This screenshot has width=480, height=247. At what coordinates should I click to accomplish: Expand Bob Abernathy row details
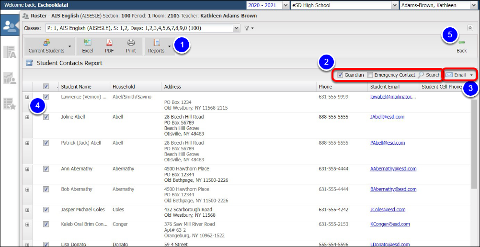pos(27,189)
